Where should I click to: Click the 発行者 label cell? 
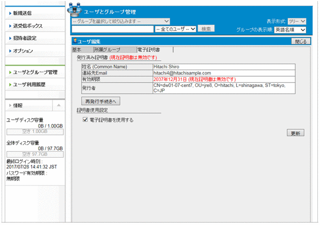[117, 88]
